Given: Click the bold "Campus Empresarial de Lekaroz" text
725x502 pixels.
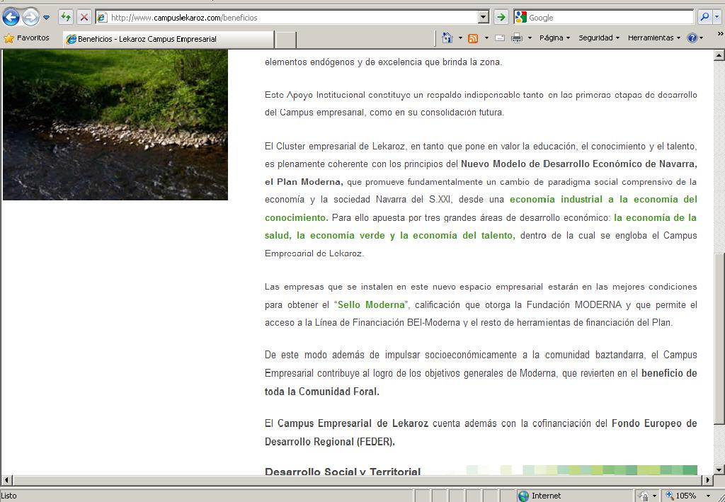Looking at the screenshot, I should pyautogui.click(x=353, y=423).
